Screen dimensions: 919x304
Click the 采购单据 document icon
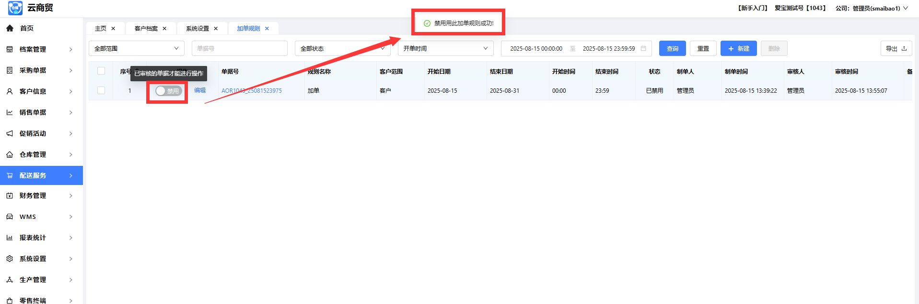[10, 70]
